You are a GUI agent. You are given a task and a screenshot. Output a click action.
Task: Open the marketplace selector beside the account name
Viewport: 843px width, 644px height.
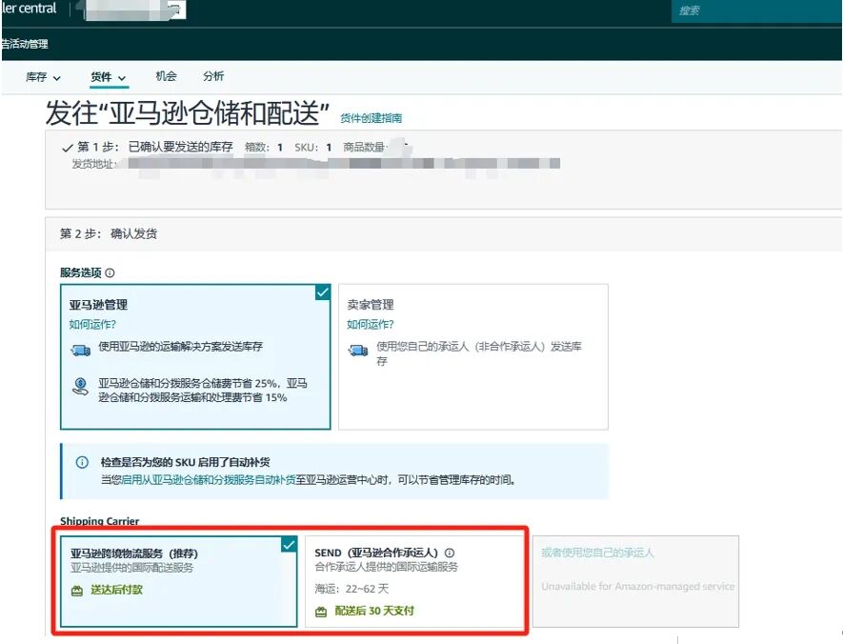(x=172, y=10)
